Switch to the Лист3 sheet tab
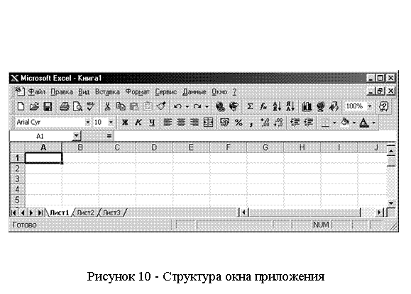The width and height of the screenshot is (411, 294). [x=111, y=213]
